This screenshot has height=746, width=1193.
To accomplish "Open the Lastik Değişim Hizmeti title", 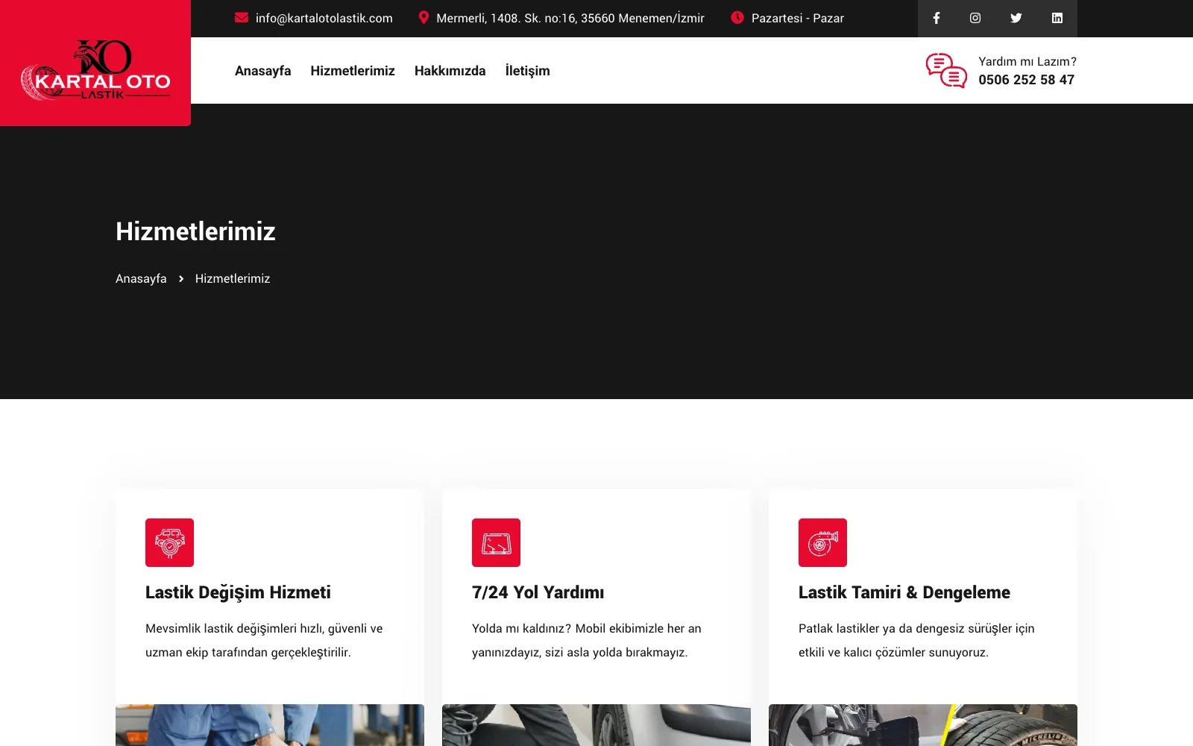I will tap(238, 592).
